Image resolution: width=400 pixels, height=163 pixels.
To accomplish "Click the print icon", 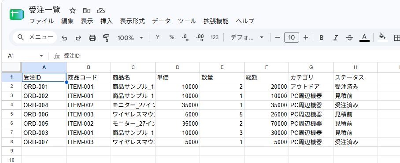I will point(93,38).
